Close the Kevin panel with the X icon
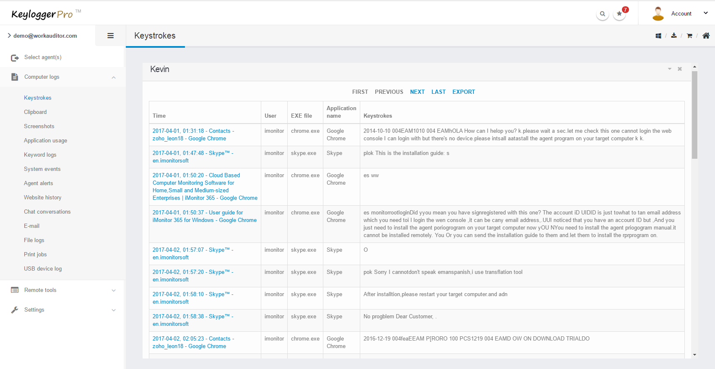This screenshot has height=369, width=715. tap(680, 69)
